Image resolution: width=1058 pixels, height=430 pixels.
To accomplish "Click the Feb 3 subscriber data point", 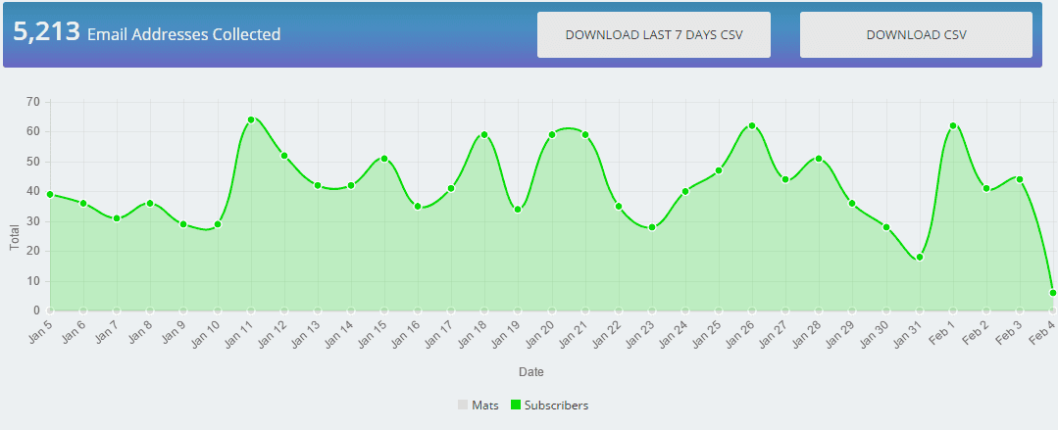I will pyautogui.click(x=1020, y=179).
